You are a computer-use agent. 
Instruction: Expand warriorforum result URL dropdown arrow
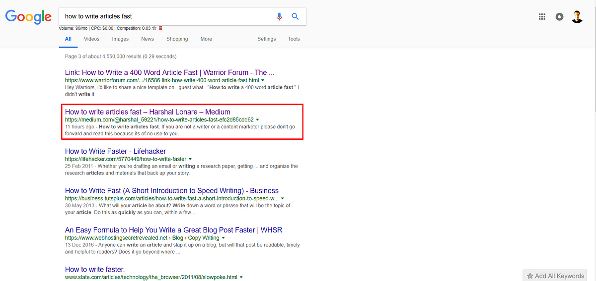263,80
